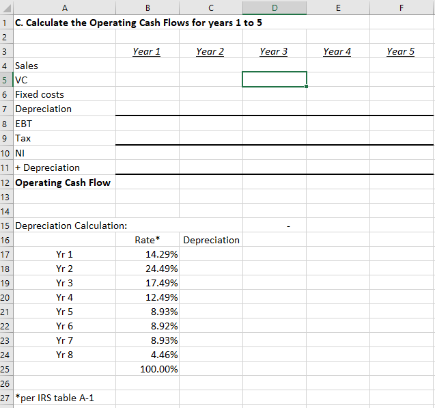Select the 'Sales' label cell
Image resolution: width=435 pixels, height=408 pixels.
(x=64, y=66)
